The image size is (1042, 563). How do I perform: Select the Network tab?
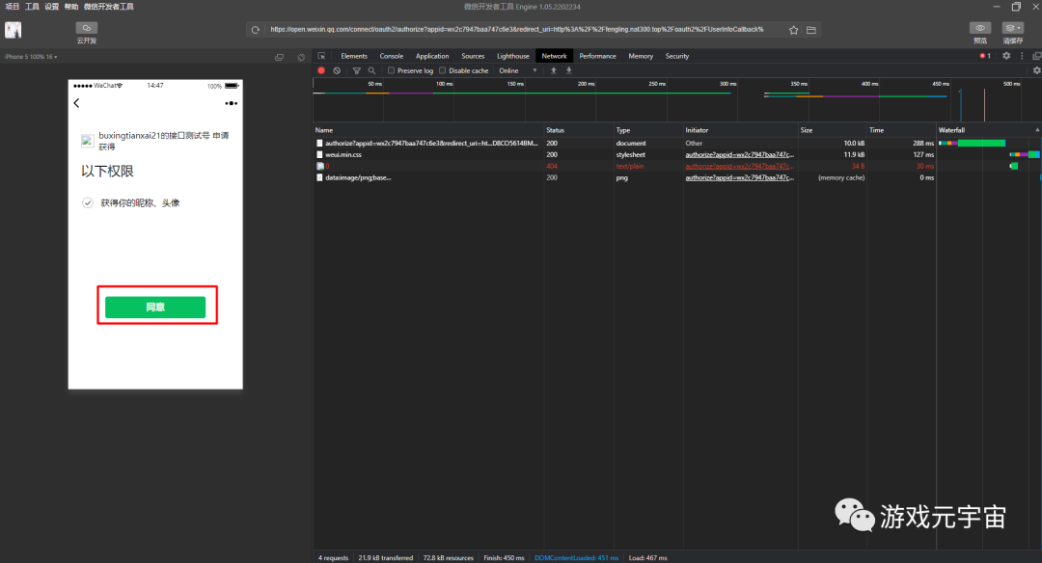pos(554,57)
